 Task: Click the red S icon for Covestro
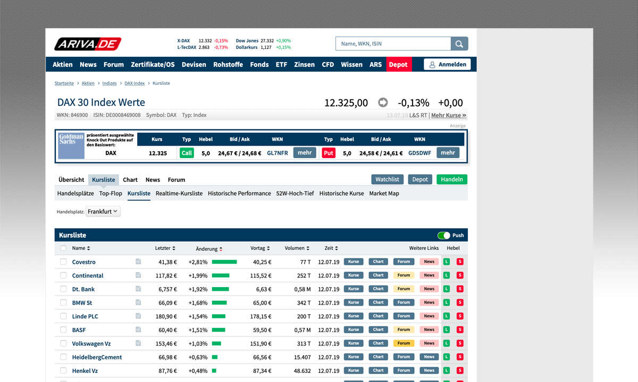(x=460, y=262)
